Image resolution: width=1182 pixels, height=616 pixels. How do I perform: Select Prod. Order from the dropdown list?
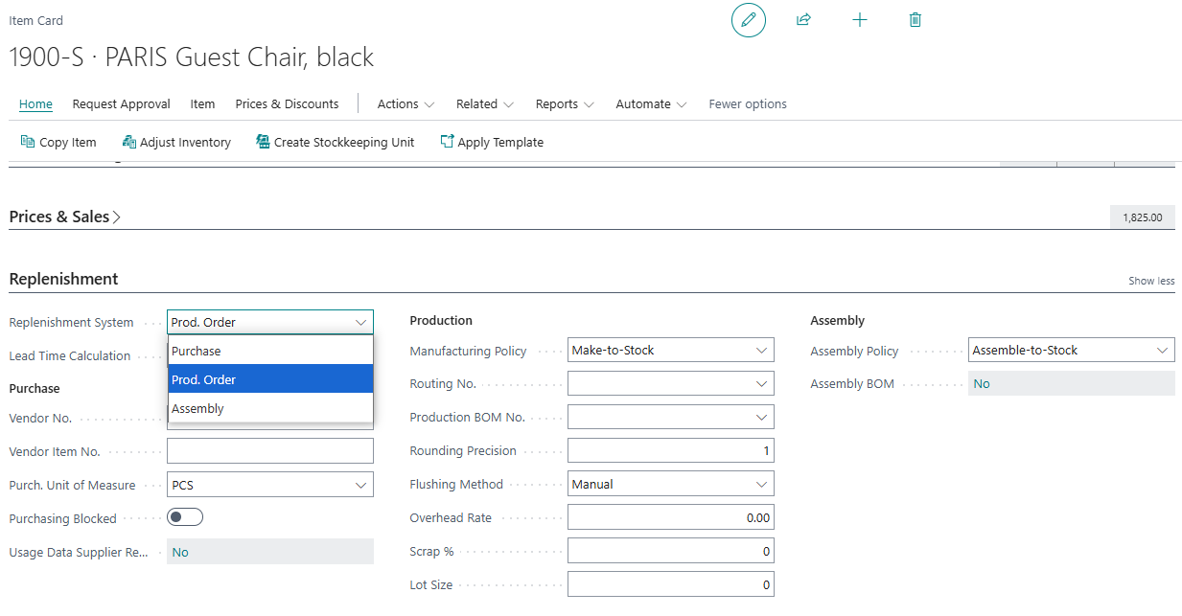pos(270,379)
